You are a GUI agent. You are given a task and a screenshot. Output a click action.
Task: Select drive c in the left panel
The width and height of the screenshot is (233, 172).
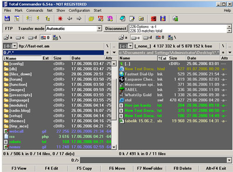click(20, 37)
